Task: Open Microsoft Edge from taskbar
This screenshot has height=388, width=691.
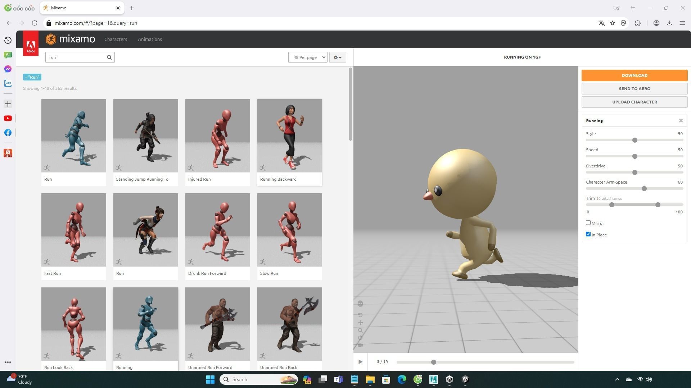Action: click(402, 379)
